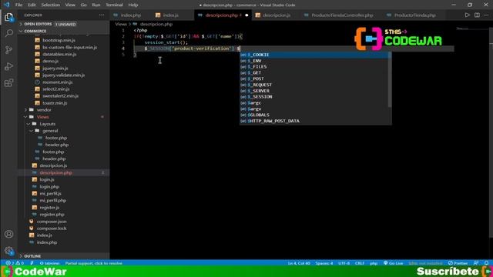The image size is (493, 277).
Task: Open header.php inside general folder
Action: pos(57,145)
